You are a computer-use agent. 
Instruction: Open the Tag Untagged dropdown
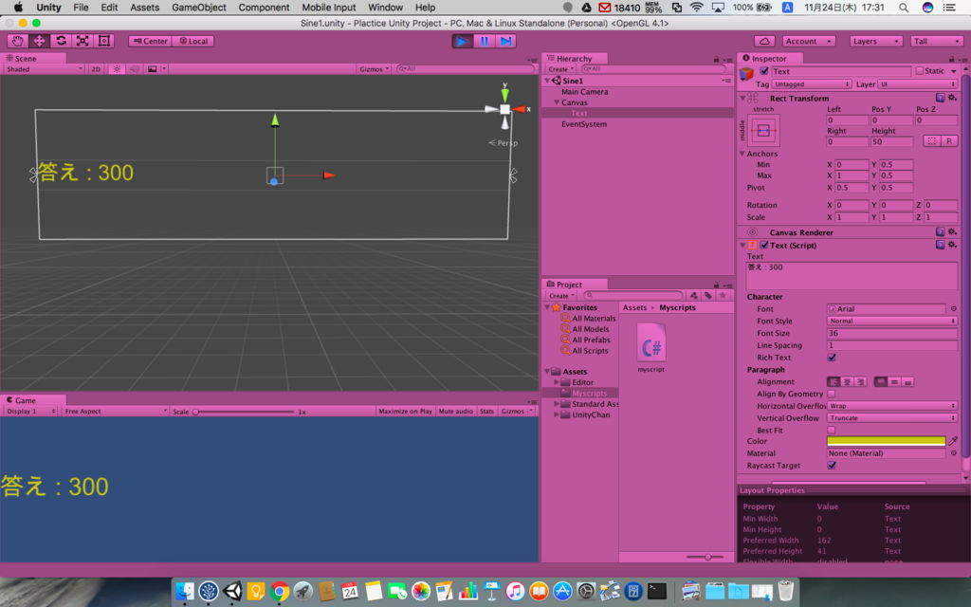coord(812,84)
